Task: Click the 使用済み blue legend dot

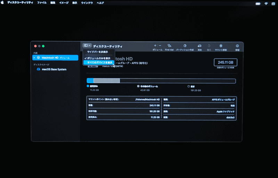Action: 88,86
